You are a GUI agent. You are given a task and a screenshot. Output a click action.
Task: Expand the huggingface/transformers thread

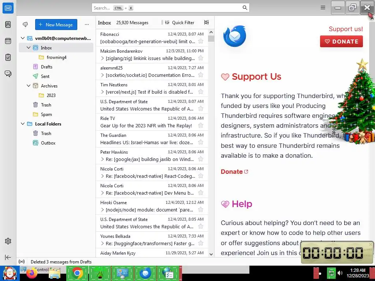point(103,243)
